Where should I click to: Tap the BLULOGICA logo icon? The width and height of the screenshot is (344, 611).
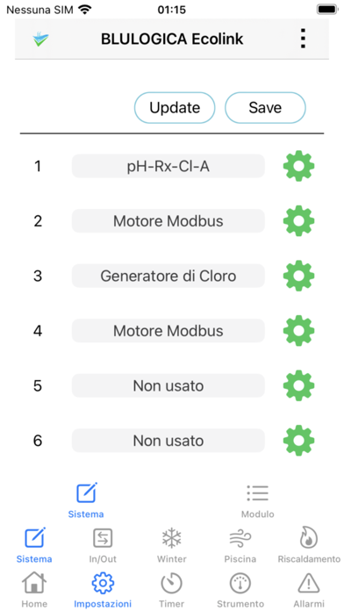tap(40, 39)
